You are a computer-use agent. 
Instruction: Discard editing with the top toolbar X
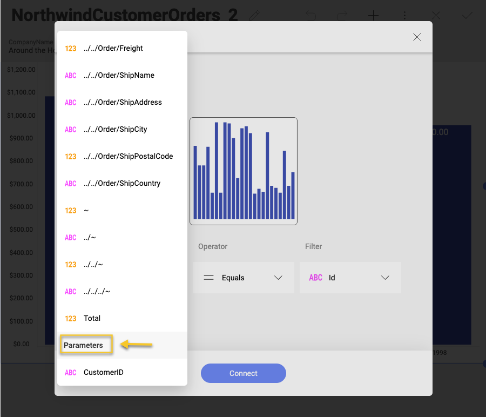pyautogui.click(x=436, y=16)
